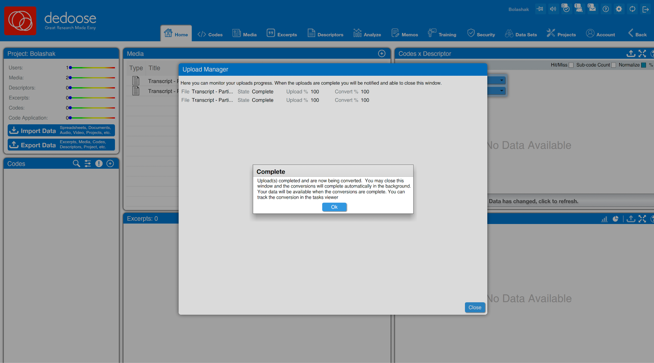The image size is (654, 363).
Task: Click the Codes count slider bar
Action: coord(92,108)
